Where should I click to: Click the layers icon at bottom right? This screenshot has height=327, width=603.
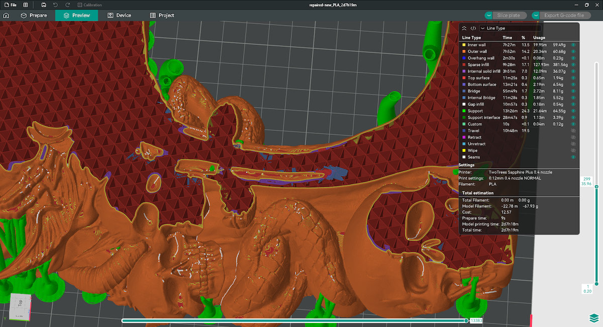pos(594,319)
